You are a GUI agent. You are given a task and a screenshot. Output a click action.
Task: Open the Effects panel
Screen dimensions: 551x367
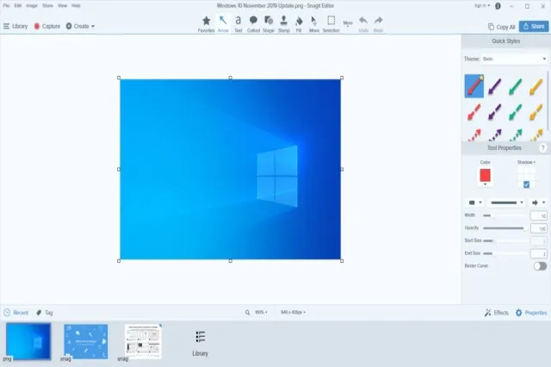[497, 313]
